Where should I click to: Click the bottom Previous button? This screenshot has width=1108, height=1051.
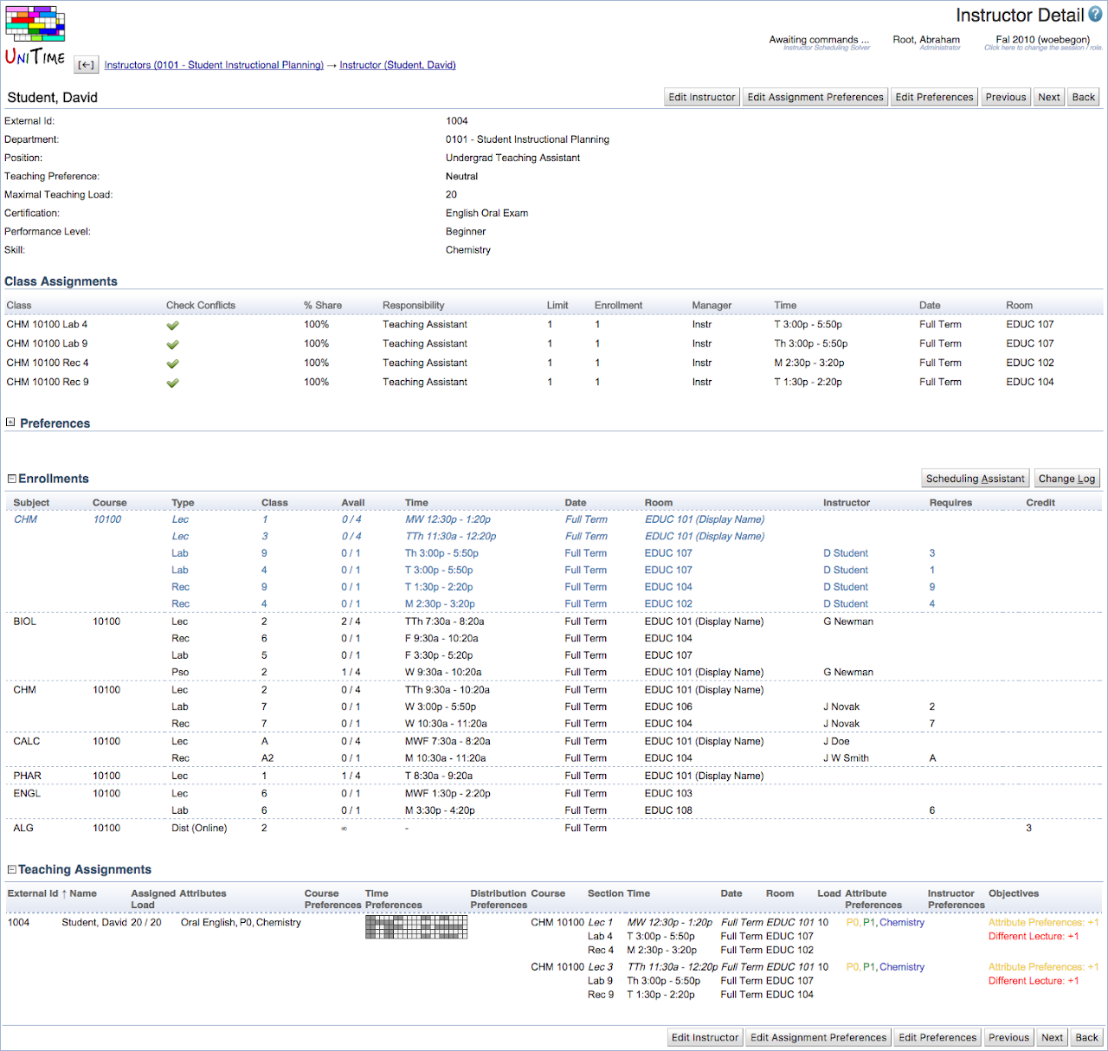click(x=1009, y=1037)
